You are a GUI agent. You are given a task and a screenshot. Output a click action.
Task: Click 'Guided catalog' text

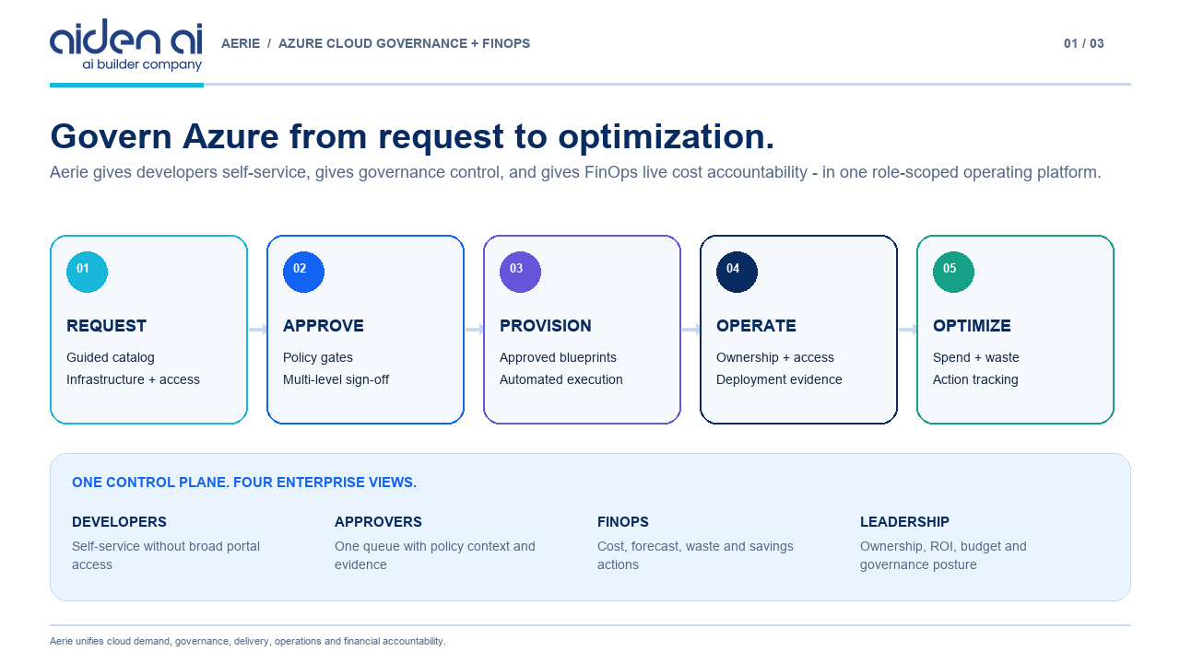[x=111, y=357]
